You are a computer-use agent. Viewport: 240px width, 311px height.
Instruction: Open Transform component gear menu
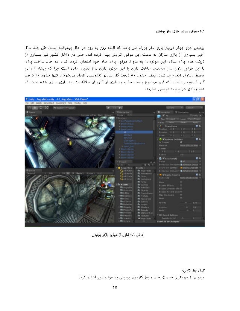[x=200, y=126]
